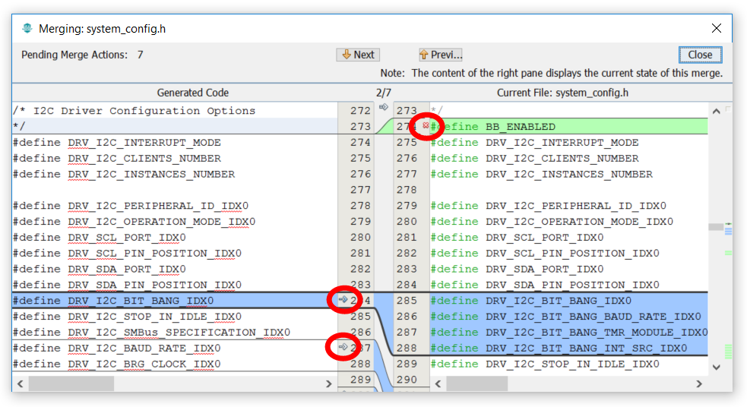747x407 pixels.
Task: Click merge arrow on DRV_I2C_BAUD_RATE_IDX0 line
Action: pyautogui.click(x=343, y=348)
